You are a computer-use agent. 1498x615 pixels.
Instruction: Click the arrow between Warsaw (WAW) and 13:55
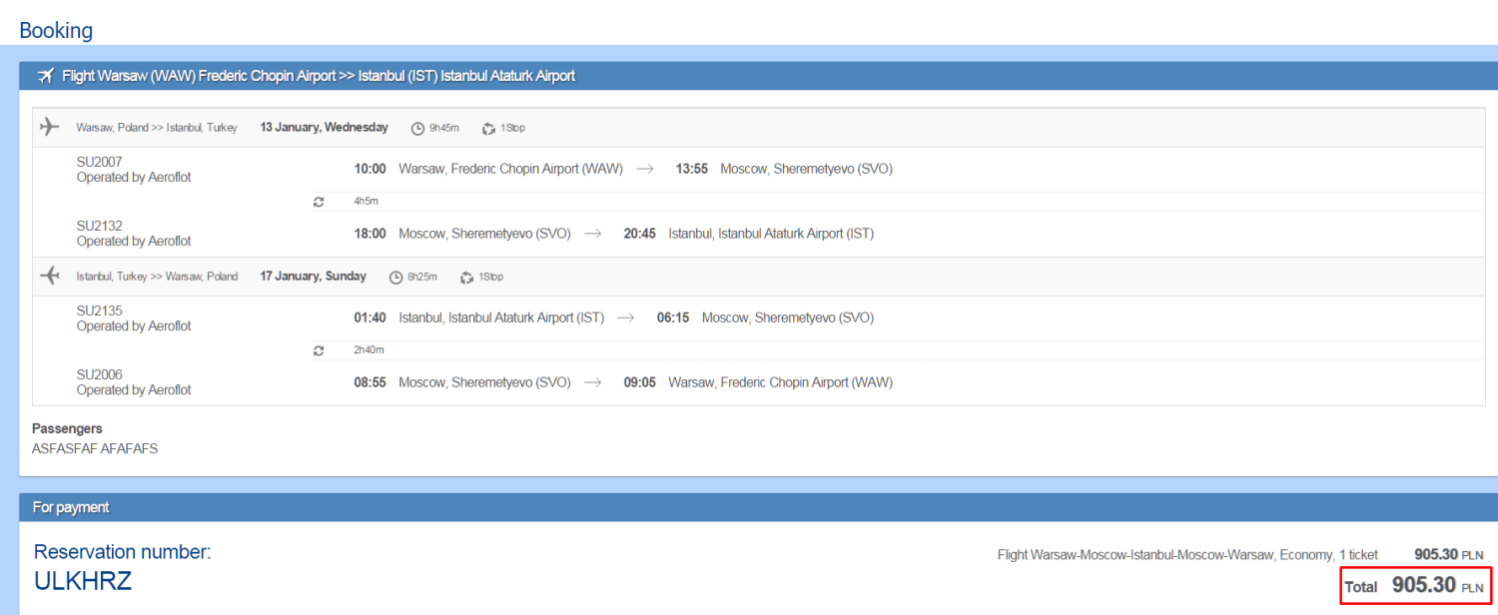coord(645,169)
